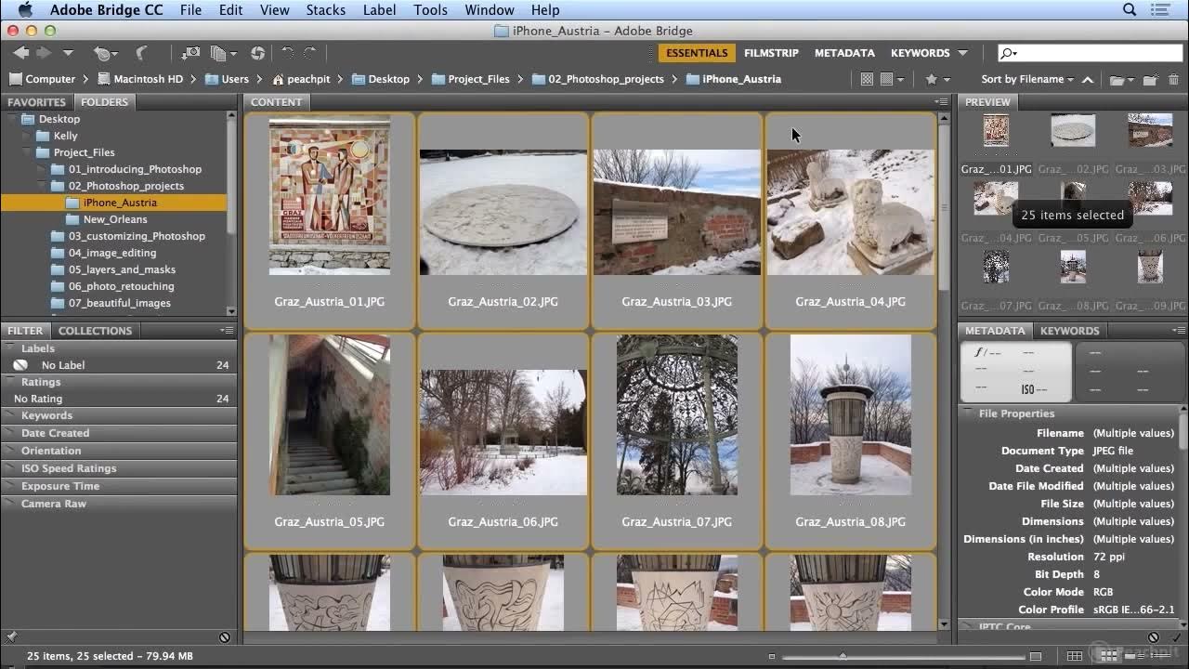
Task: Rotate 90 degrees clockwise
Action: [x=310, y=53]
